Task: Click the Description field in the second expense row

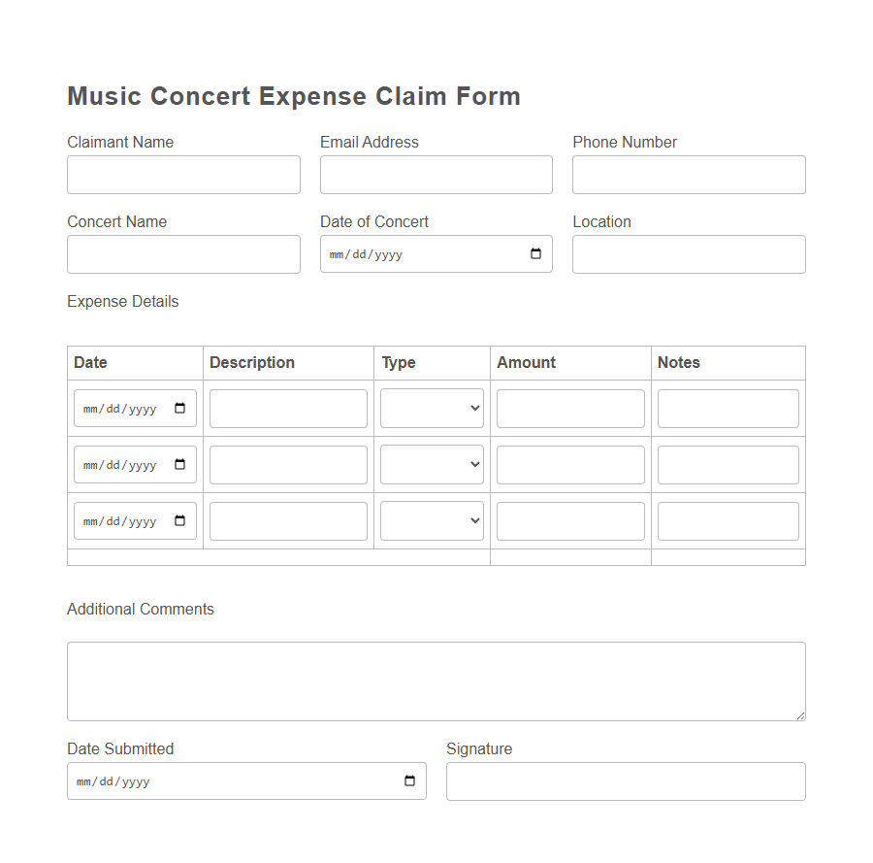Action: [x=288, y=464]
